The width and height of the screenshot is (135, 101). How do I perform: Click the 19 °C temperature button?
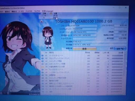[x=120, y=49]
